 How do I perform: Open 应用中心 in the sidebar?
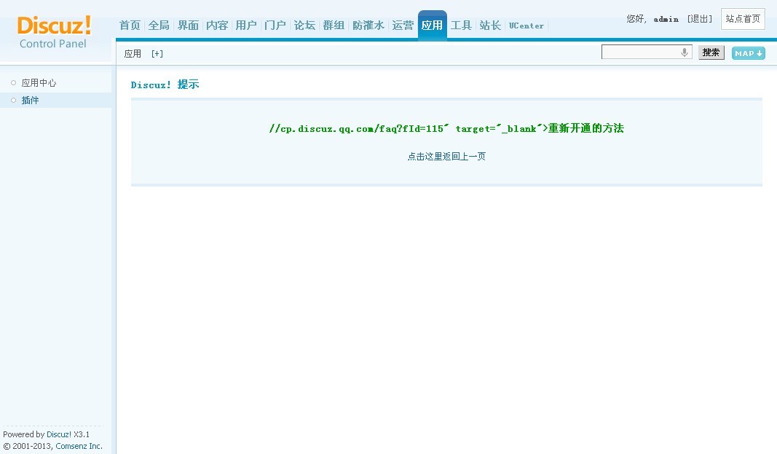click(x=39, y=83)
